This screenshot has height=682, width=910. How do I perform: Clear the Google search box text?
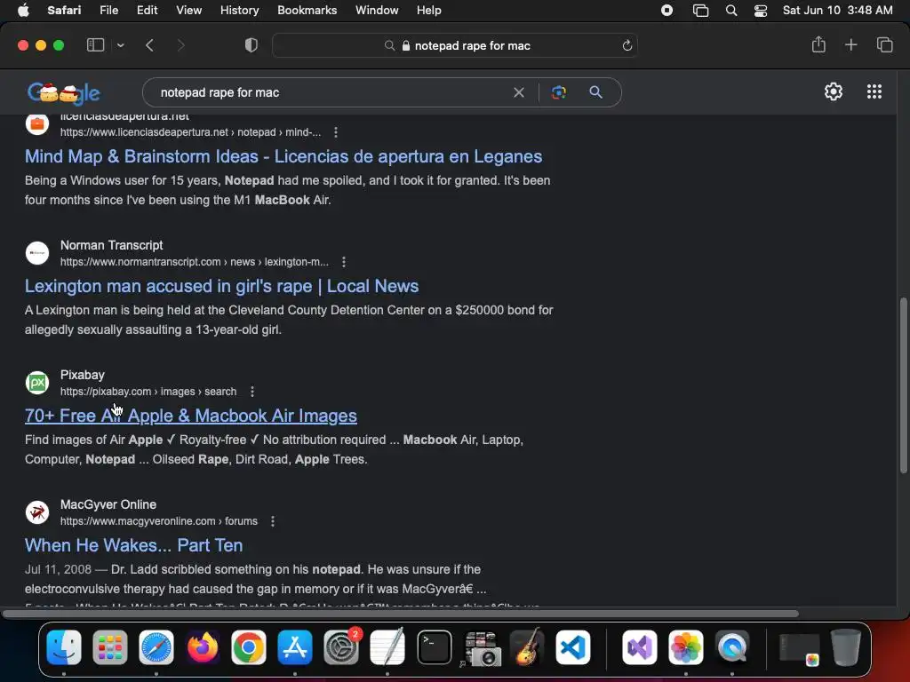519,92
